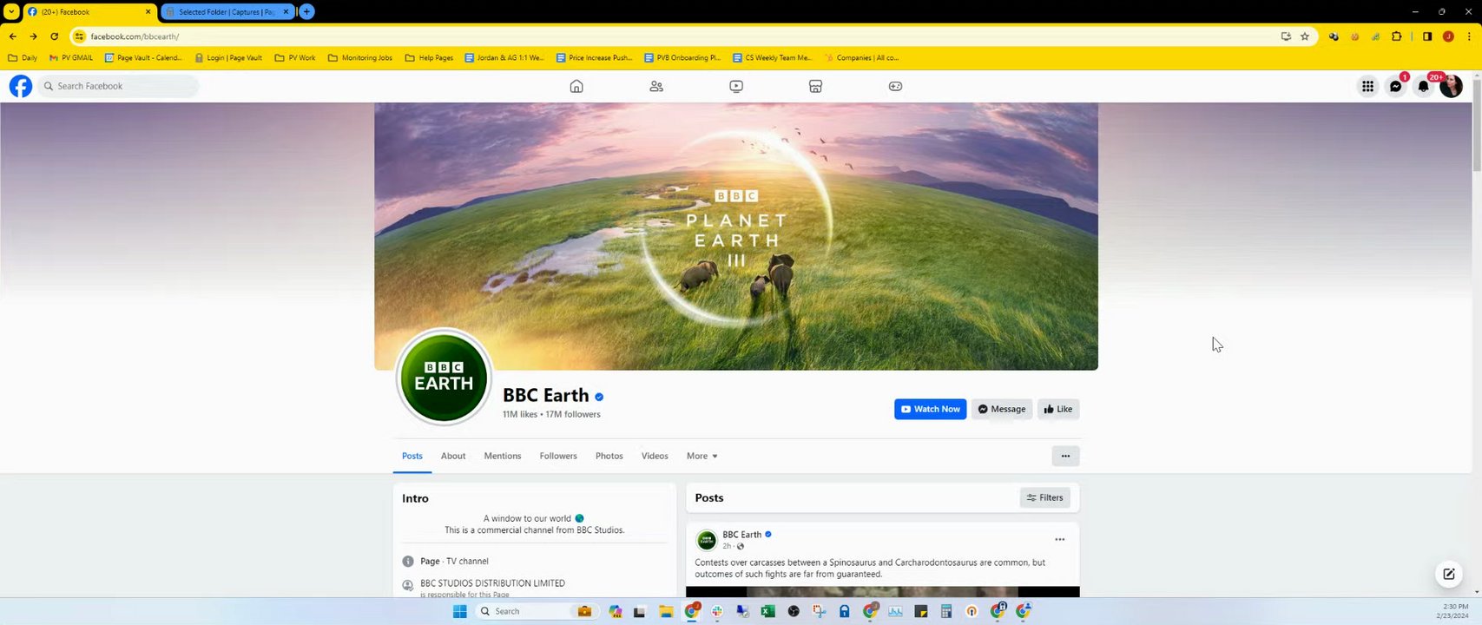
Task: Switch to the Mentions tab
Action: tap(503, 456)
